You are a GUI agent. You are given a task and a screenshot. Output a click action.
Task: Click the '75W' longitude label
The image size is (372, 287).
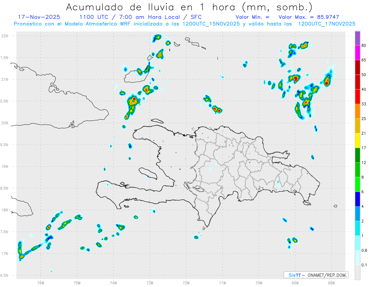click(77, 283)
